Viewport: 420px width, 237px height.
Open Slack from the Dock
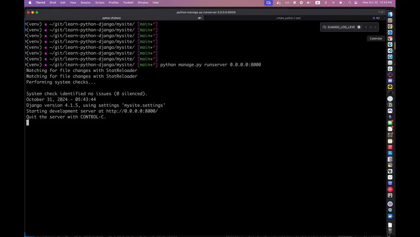390,69
